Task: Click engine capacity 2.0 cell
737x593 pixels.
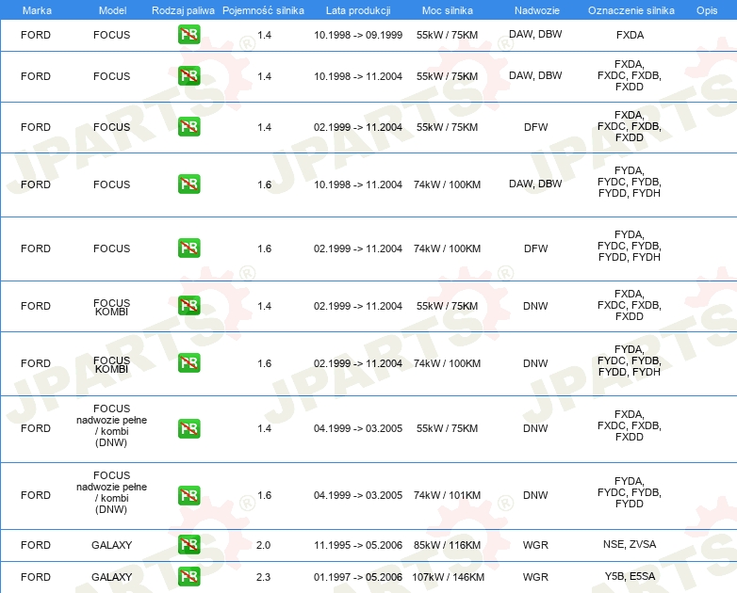Action: (x=263, y=545)
